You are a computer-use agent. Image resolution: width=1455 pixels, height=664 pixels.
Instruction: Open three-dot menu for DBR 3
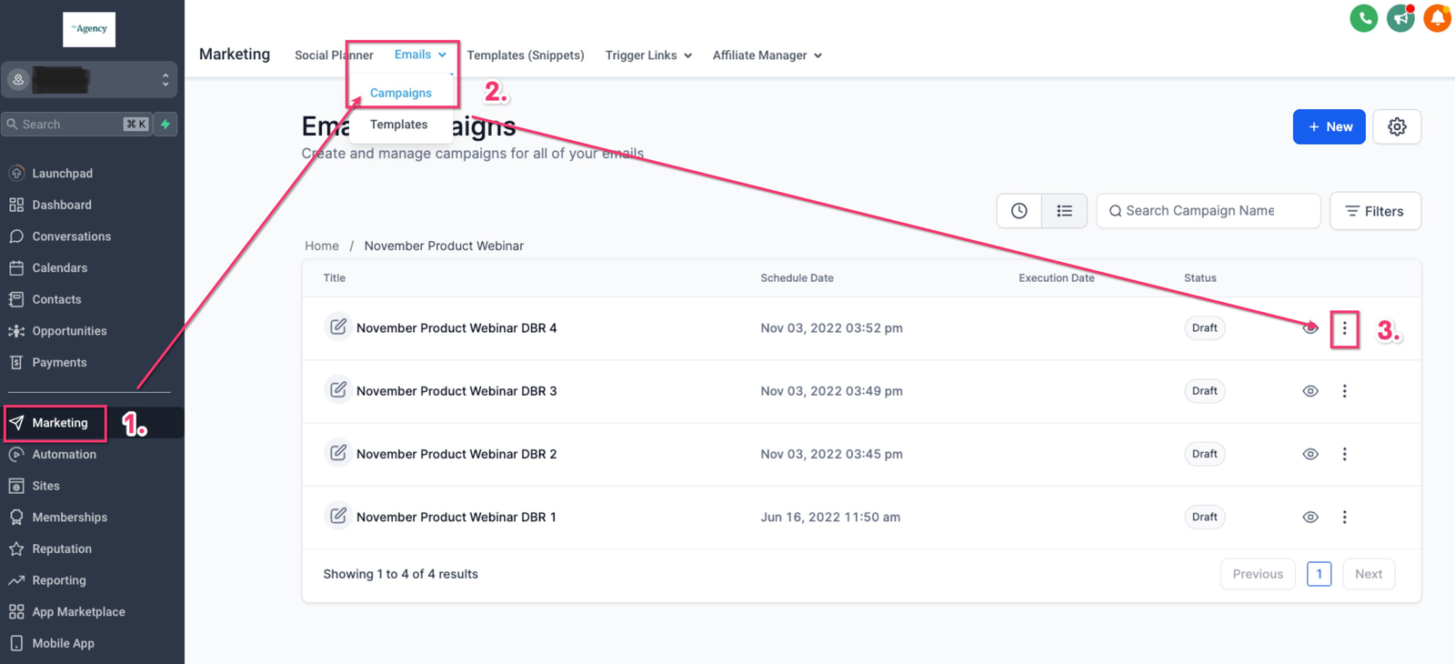(1344, 391)
